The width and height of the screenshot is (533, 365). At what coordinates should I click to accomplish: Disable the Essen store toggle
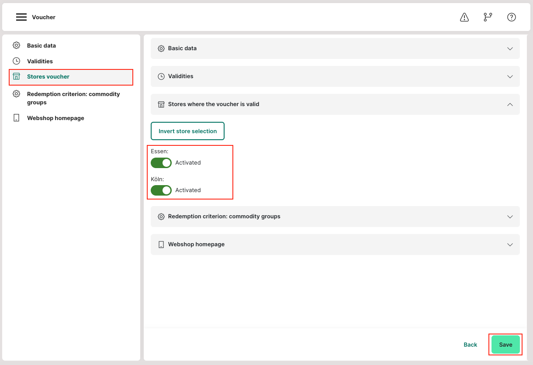161,163
